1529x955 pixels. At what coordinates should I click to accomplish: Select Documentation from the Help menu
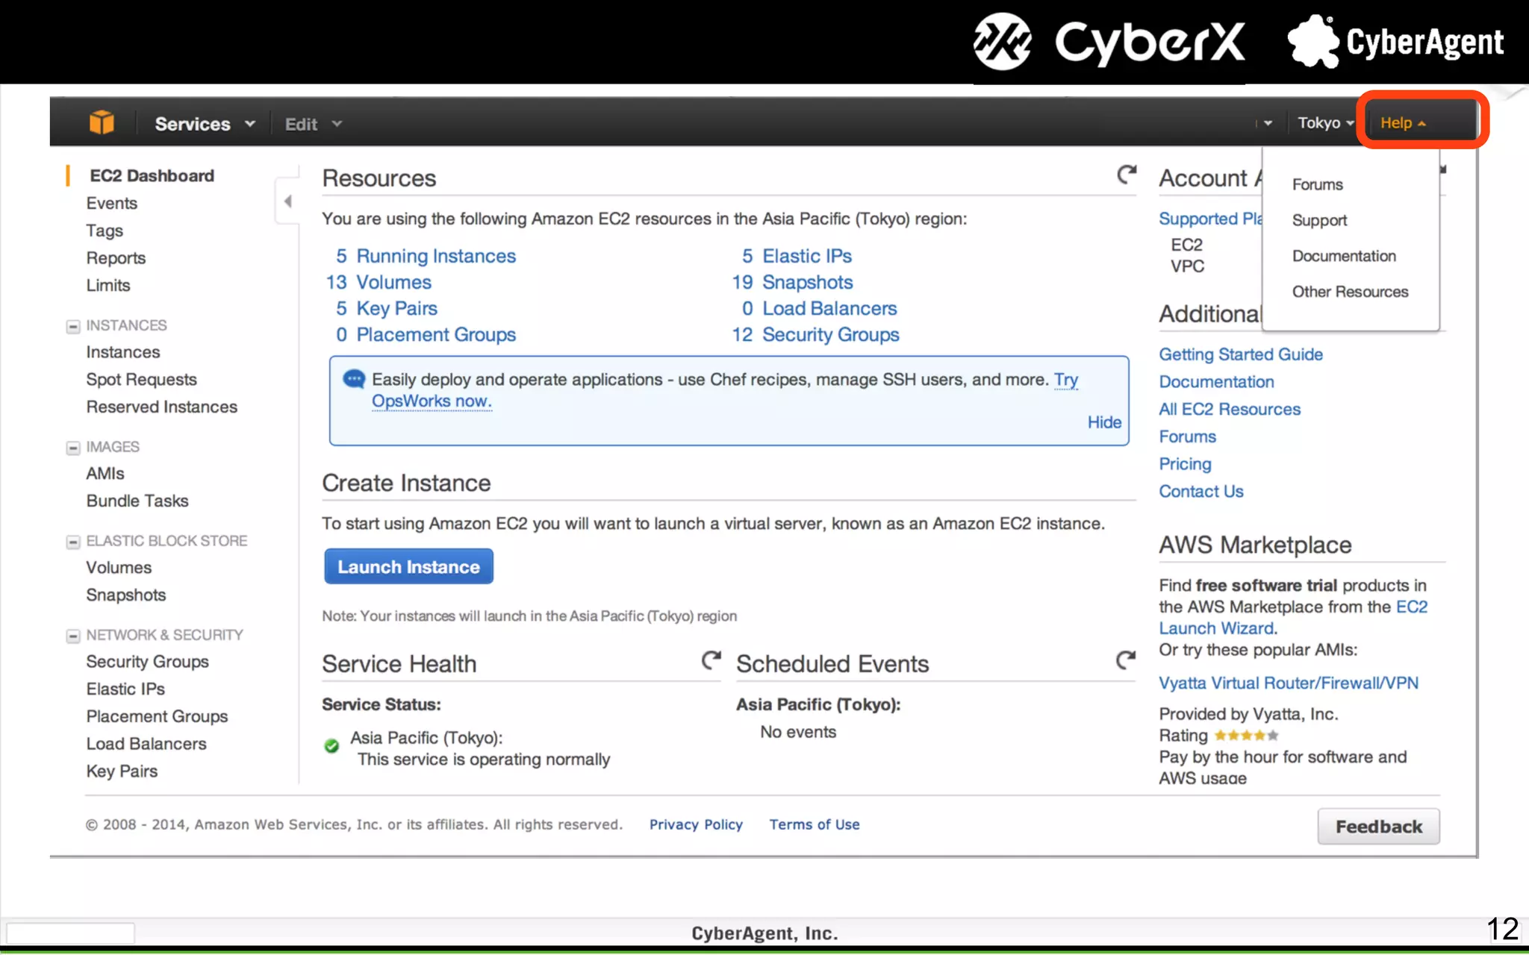(1343, 256)
